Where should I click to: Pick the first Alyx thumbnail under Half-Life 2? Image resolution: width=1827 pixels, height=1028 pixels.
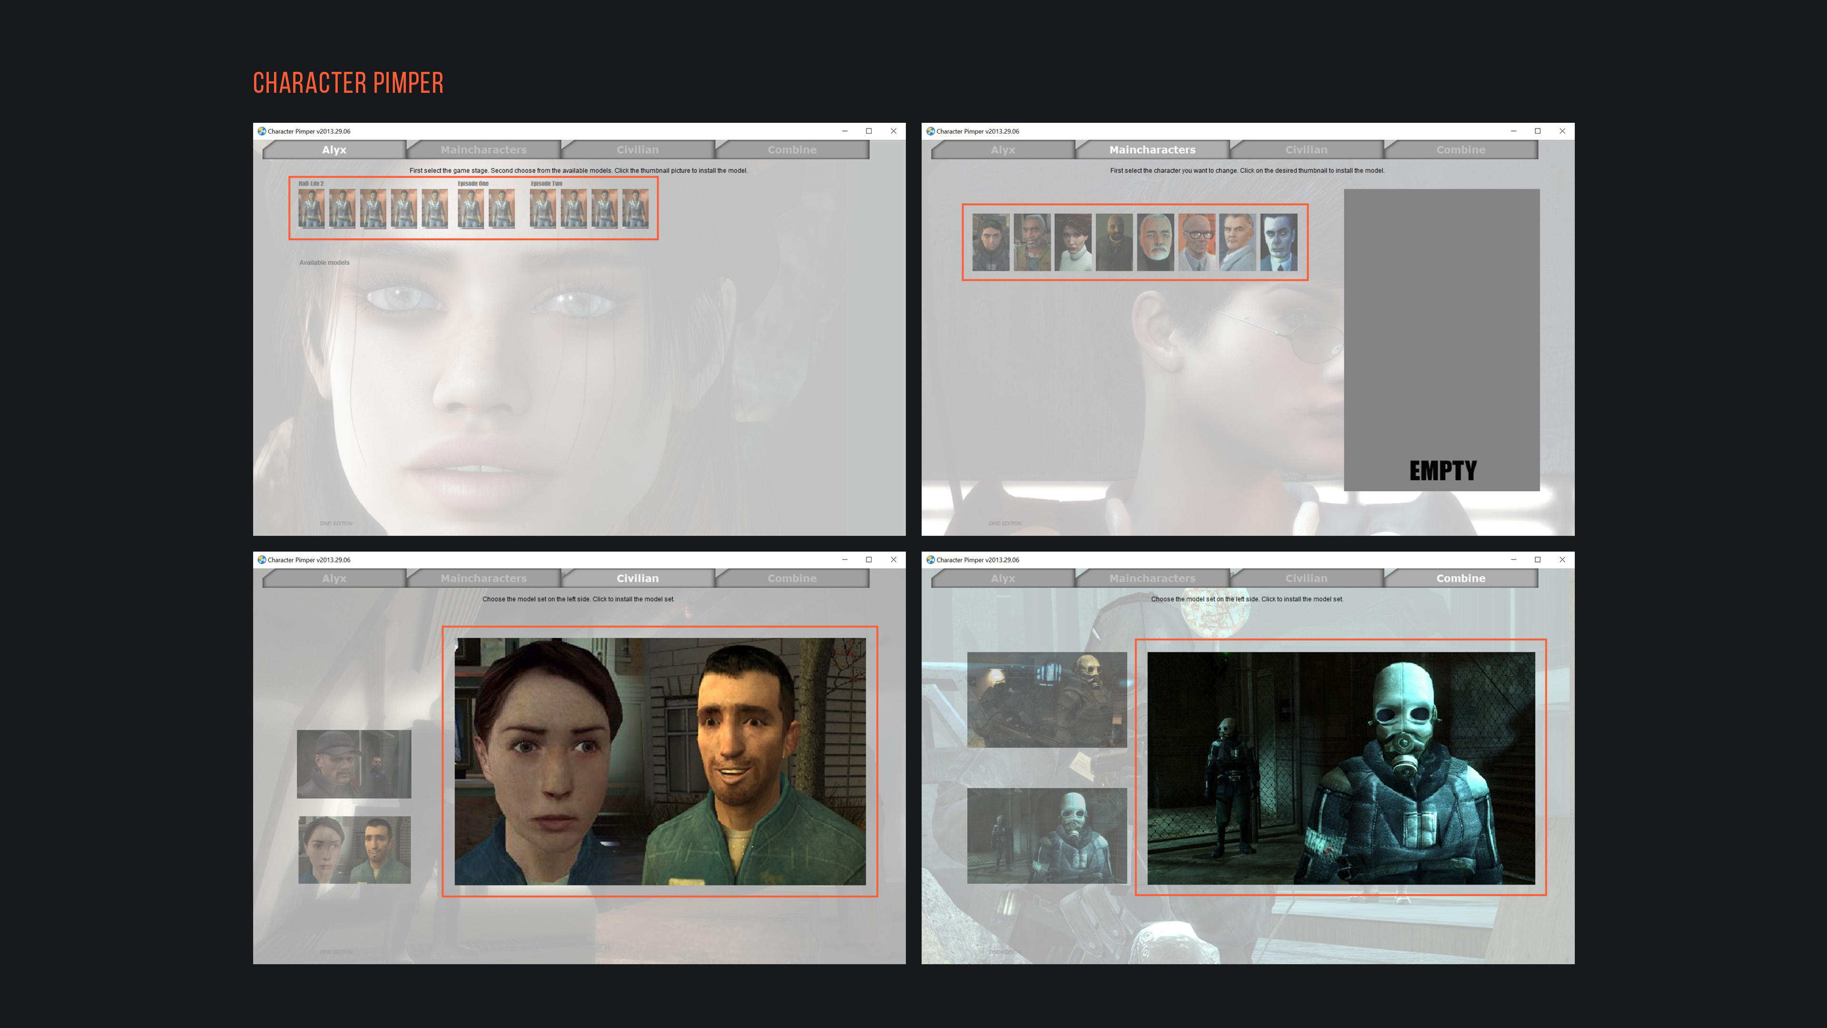[311, 208]
